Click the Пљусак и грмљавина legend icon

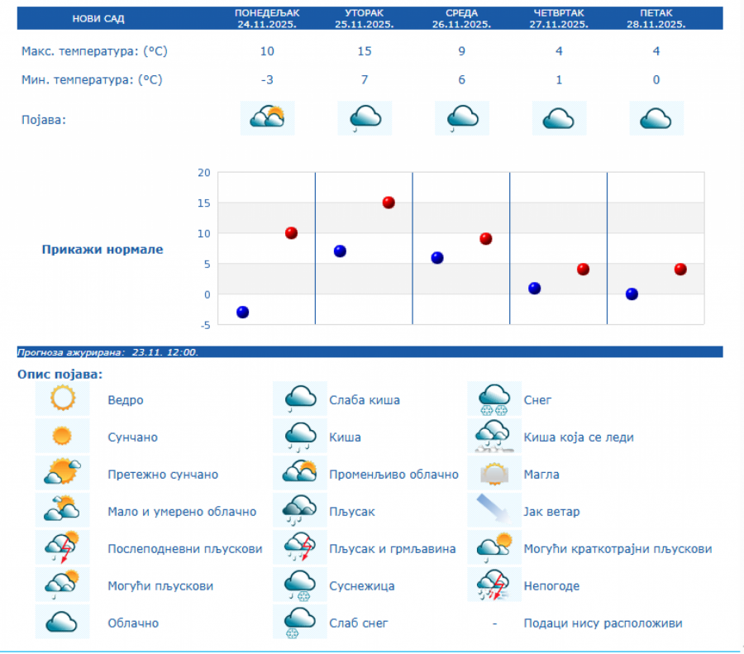pos(299,548)
